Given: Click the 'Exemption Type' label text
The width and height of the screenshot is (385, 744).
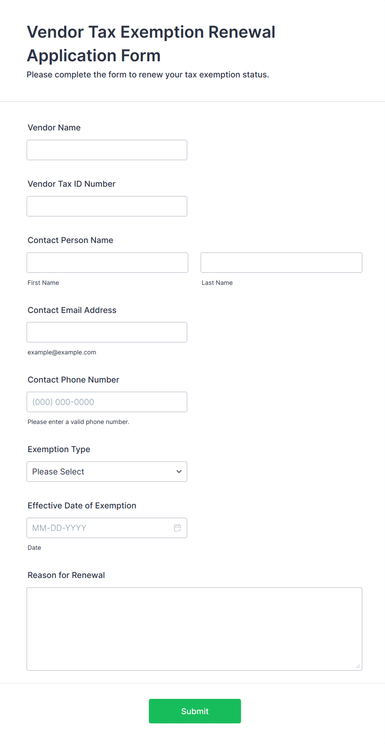Looking at the screenshot, I should click(59, 449).
